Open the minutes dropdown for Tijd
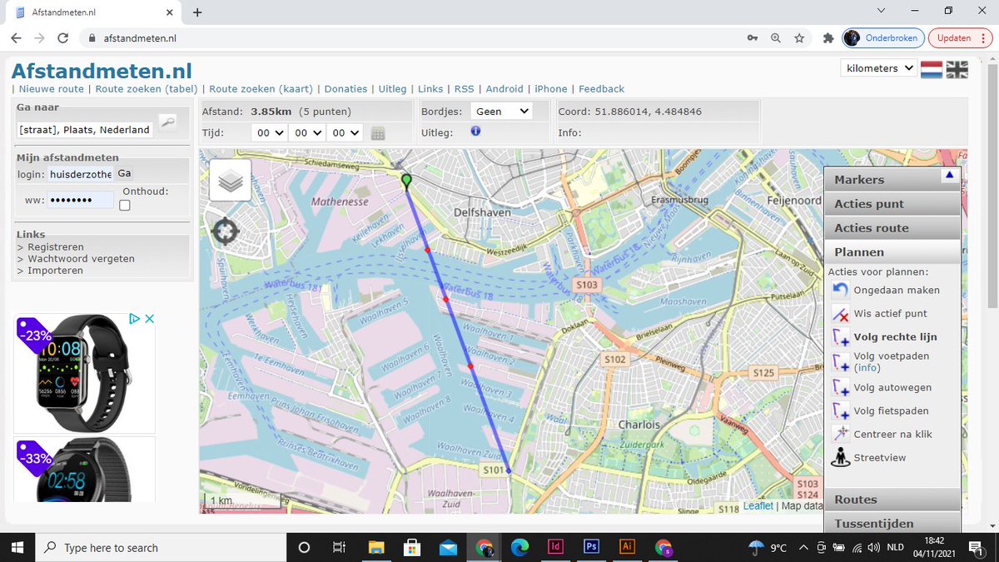Image resolution: width=999 pixels, height=562 pixels. pyautogui.click(x=306, y=132)
